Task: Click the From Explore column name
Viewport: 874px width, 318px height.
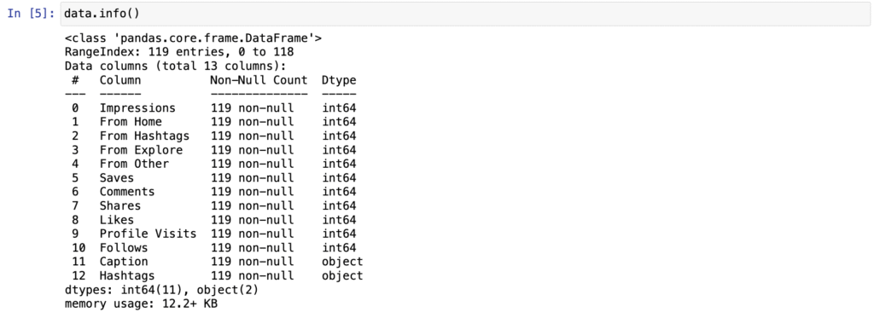Action: pyautogui.click(x=141, y=150)
